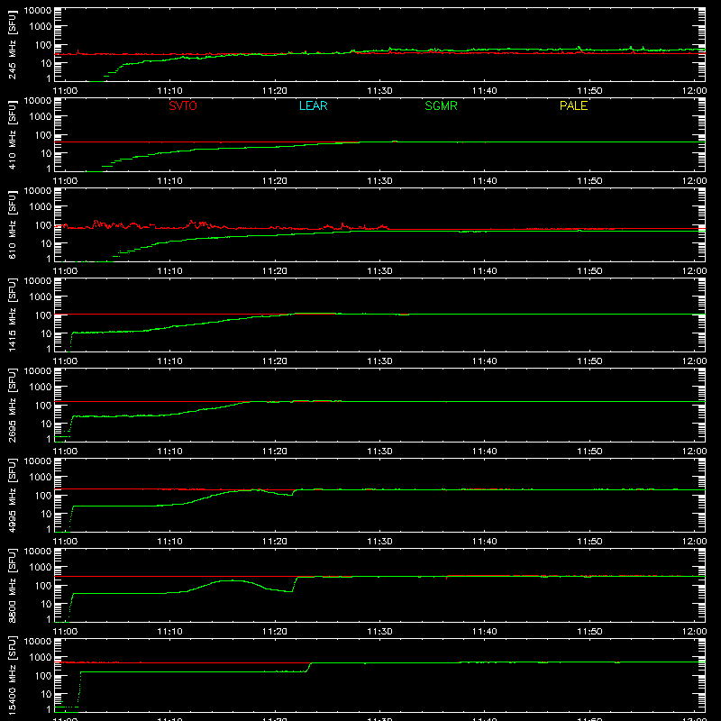The image size is (721, 721).
Task: Click the 100 value on the 8800 MHz axis
Action: (x=43, y=585)
